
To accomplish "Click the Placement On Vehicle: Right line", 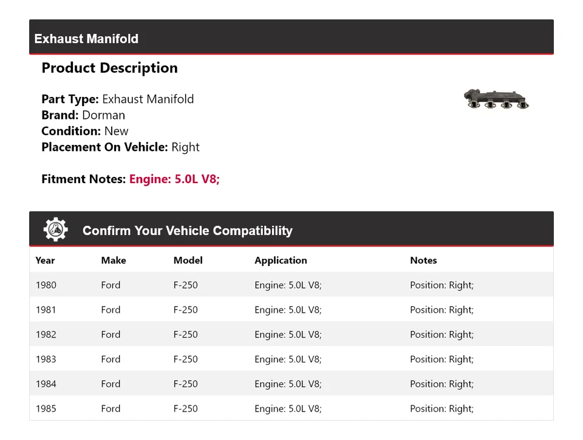I will coord(120,147).
